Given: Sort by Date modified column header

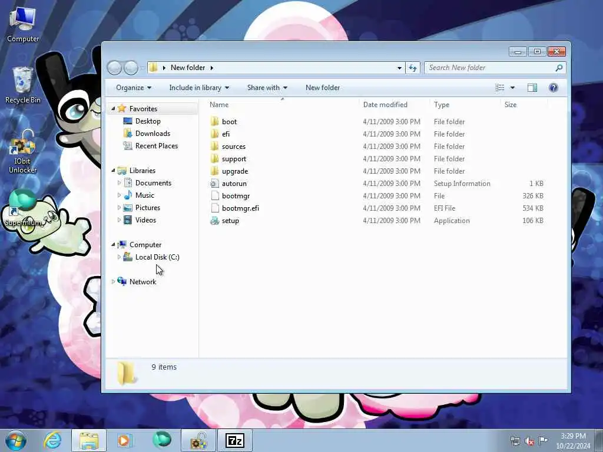Looking at the screenshot, I should coord(395,105).
